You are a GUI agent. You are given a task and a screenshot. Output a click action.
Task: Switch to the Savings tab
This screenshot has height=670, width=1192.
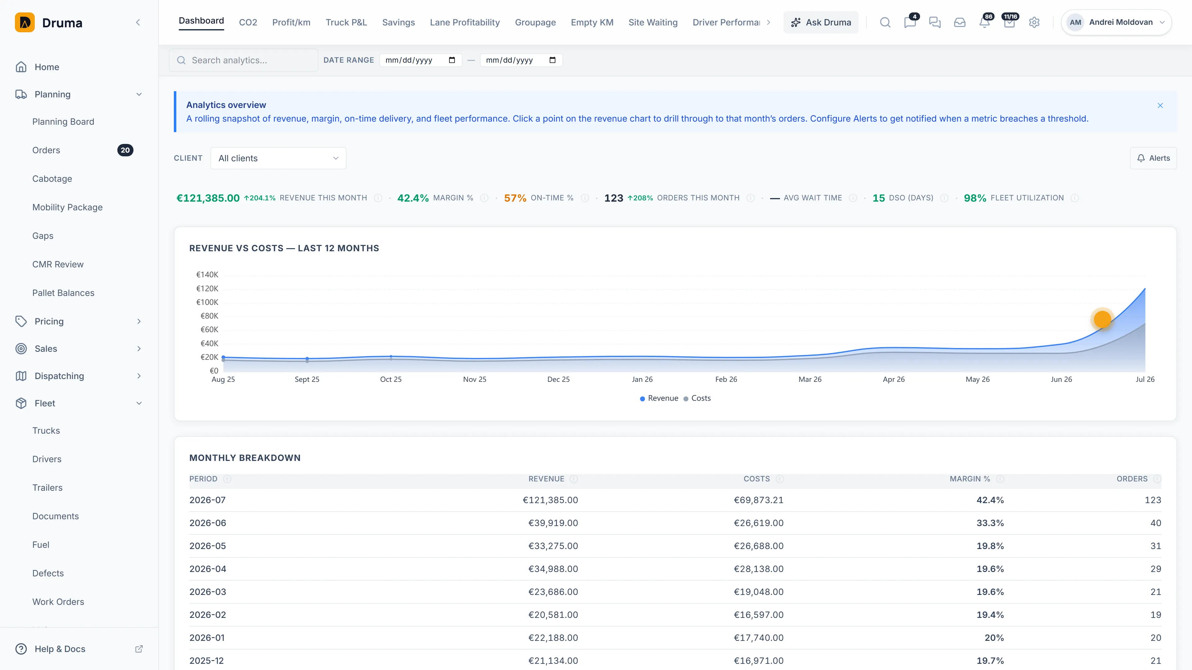pos(398,22)
